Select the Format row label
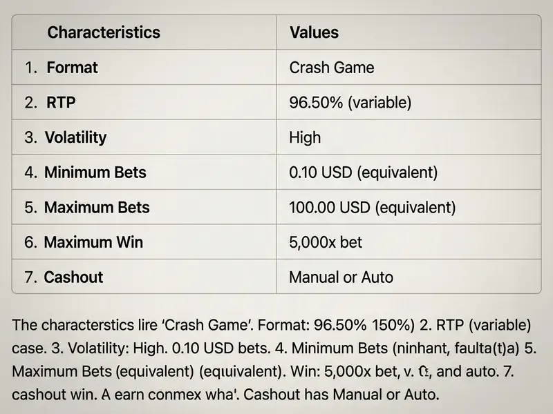Viewport: 553px width, 414px height. (x=73, y=67)
